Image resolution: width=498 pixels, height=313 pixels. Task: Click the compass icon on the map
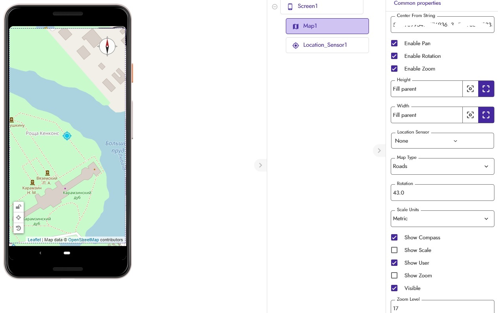(x=107, y=46)
